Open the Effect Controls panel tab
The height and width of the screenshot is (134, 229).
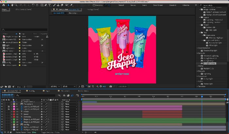coord(24,9)
